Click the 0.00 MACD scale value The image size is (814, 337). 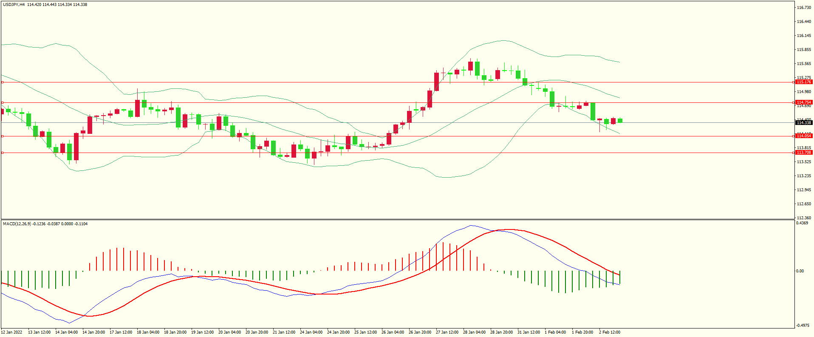(800, 271)
